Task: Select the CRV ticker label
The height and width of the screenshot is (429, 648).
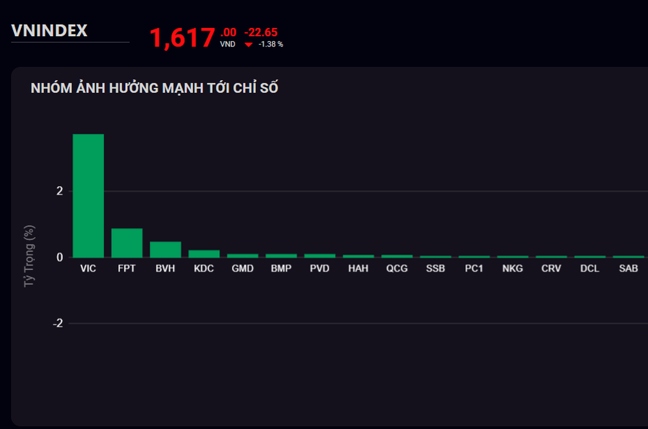Action: coord(551,269)
